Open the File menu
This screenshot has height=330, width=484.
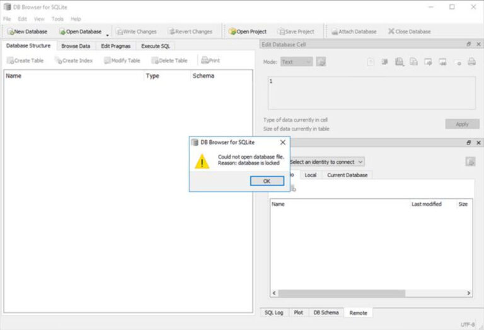(x=7, y=19)
